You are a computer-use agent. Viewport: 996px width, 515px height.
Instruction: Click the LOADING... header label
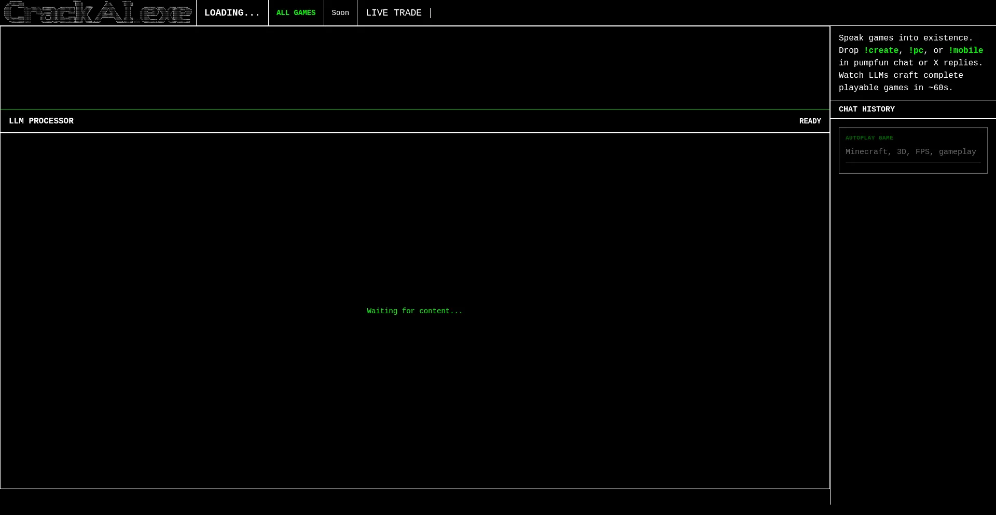[x=232, y=13]
